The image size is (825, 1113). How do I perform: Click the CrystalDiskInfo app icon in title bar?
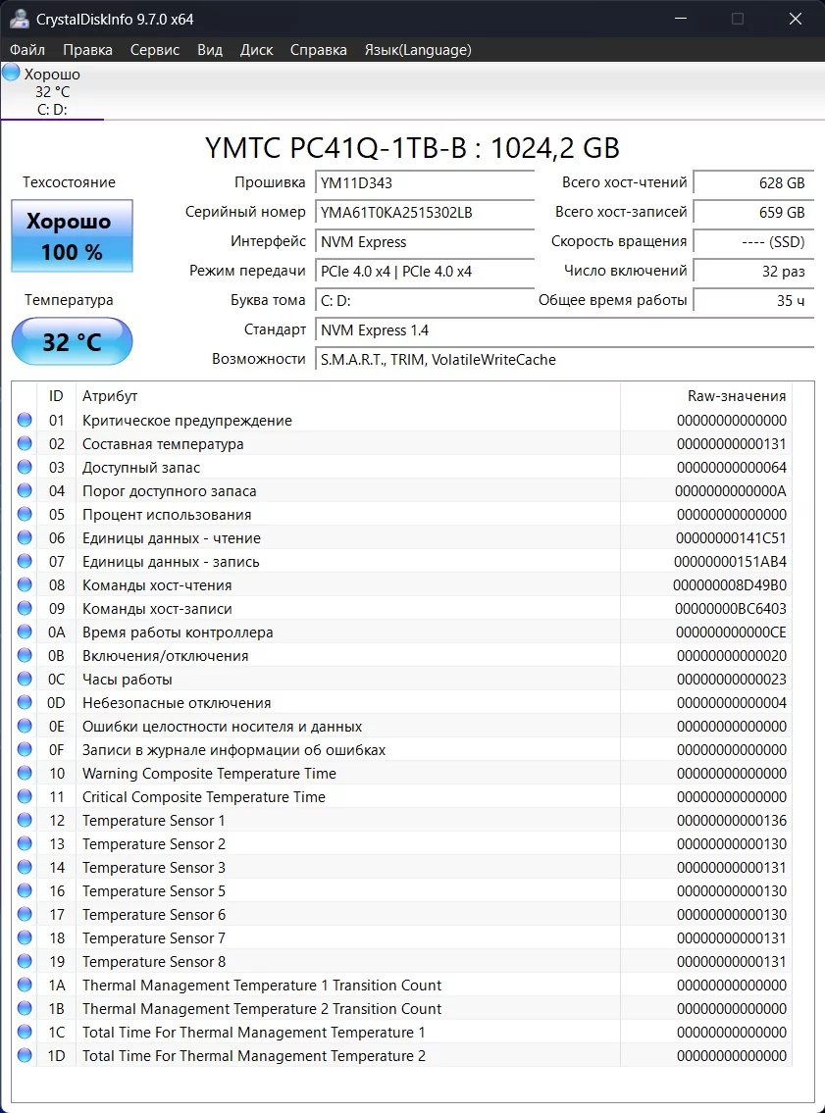tap(20, 20)
